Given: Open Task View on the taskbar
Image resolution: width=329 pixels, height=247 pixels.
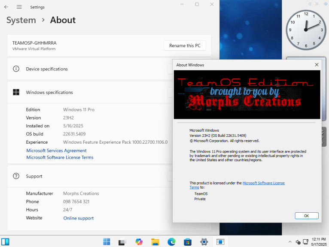Looking at the screenshot, I should [x=122, y=242].
